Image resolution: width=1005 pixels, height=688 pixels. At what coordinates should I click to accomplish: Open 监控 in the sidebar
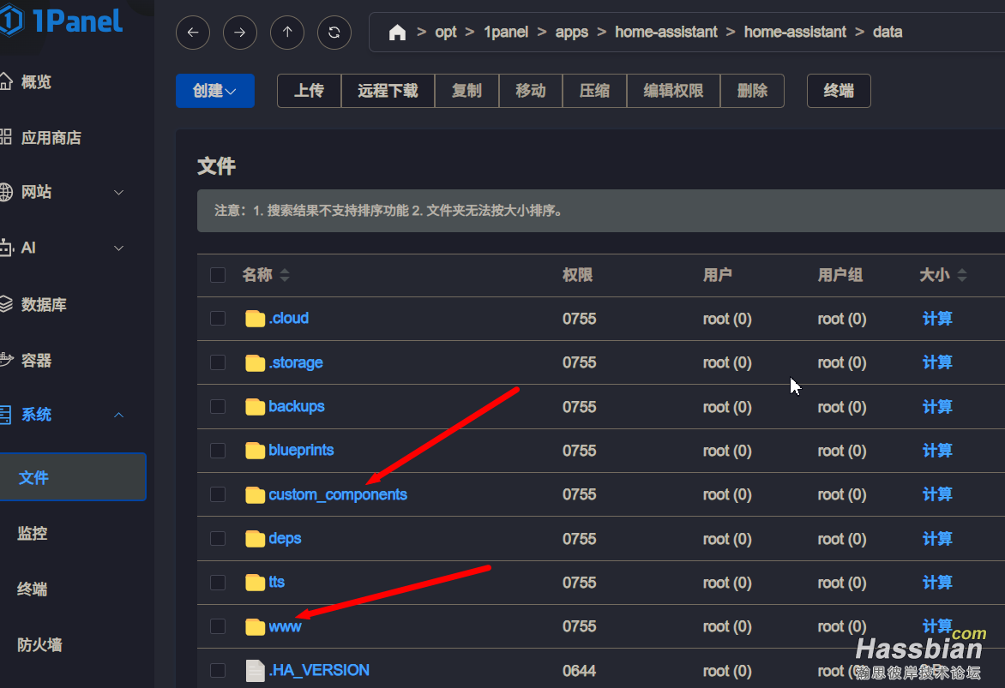pyautogui.click(x=33, y=533)
